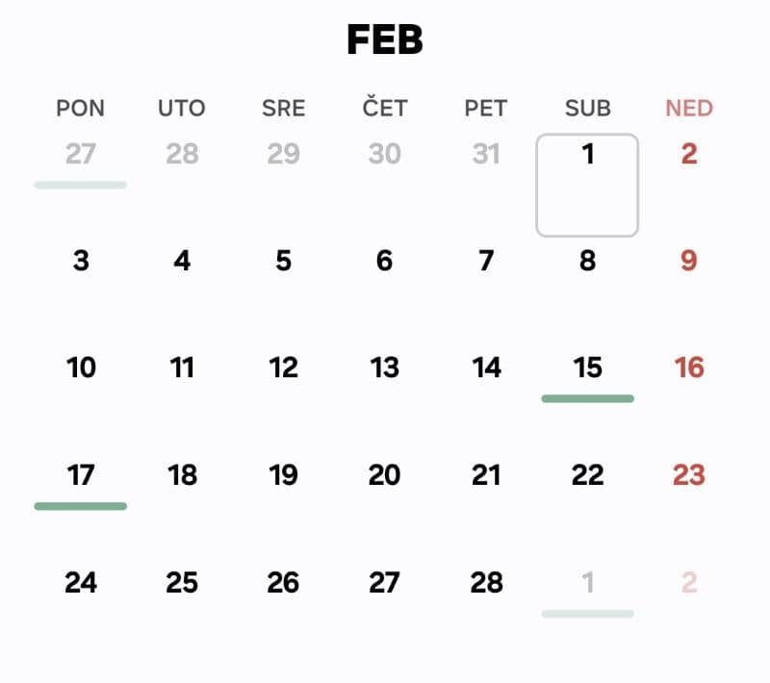The height and width of the screenshot is (683, 770).
Task: Select February 14 in the PET column
Action: (486, 367)
